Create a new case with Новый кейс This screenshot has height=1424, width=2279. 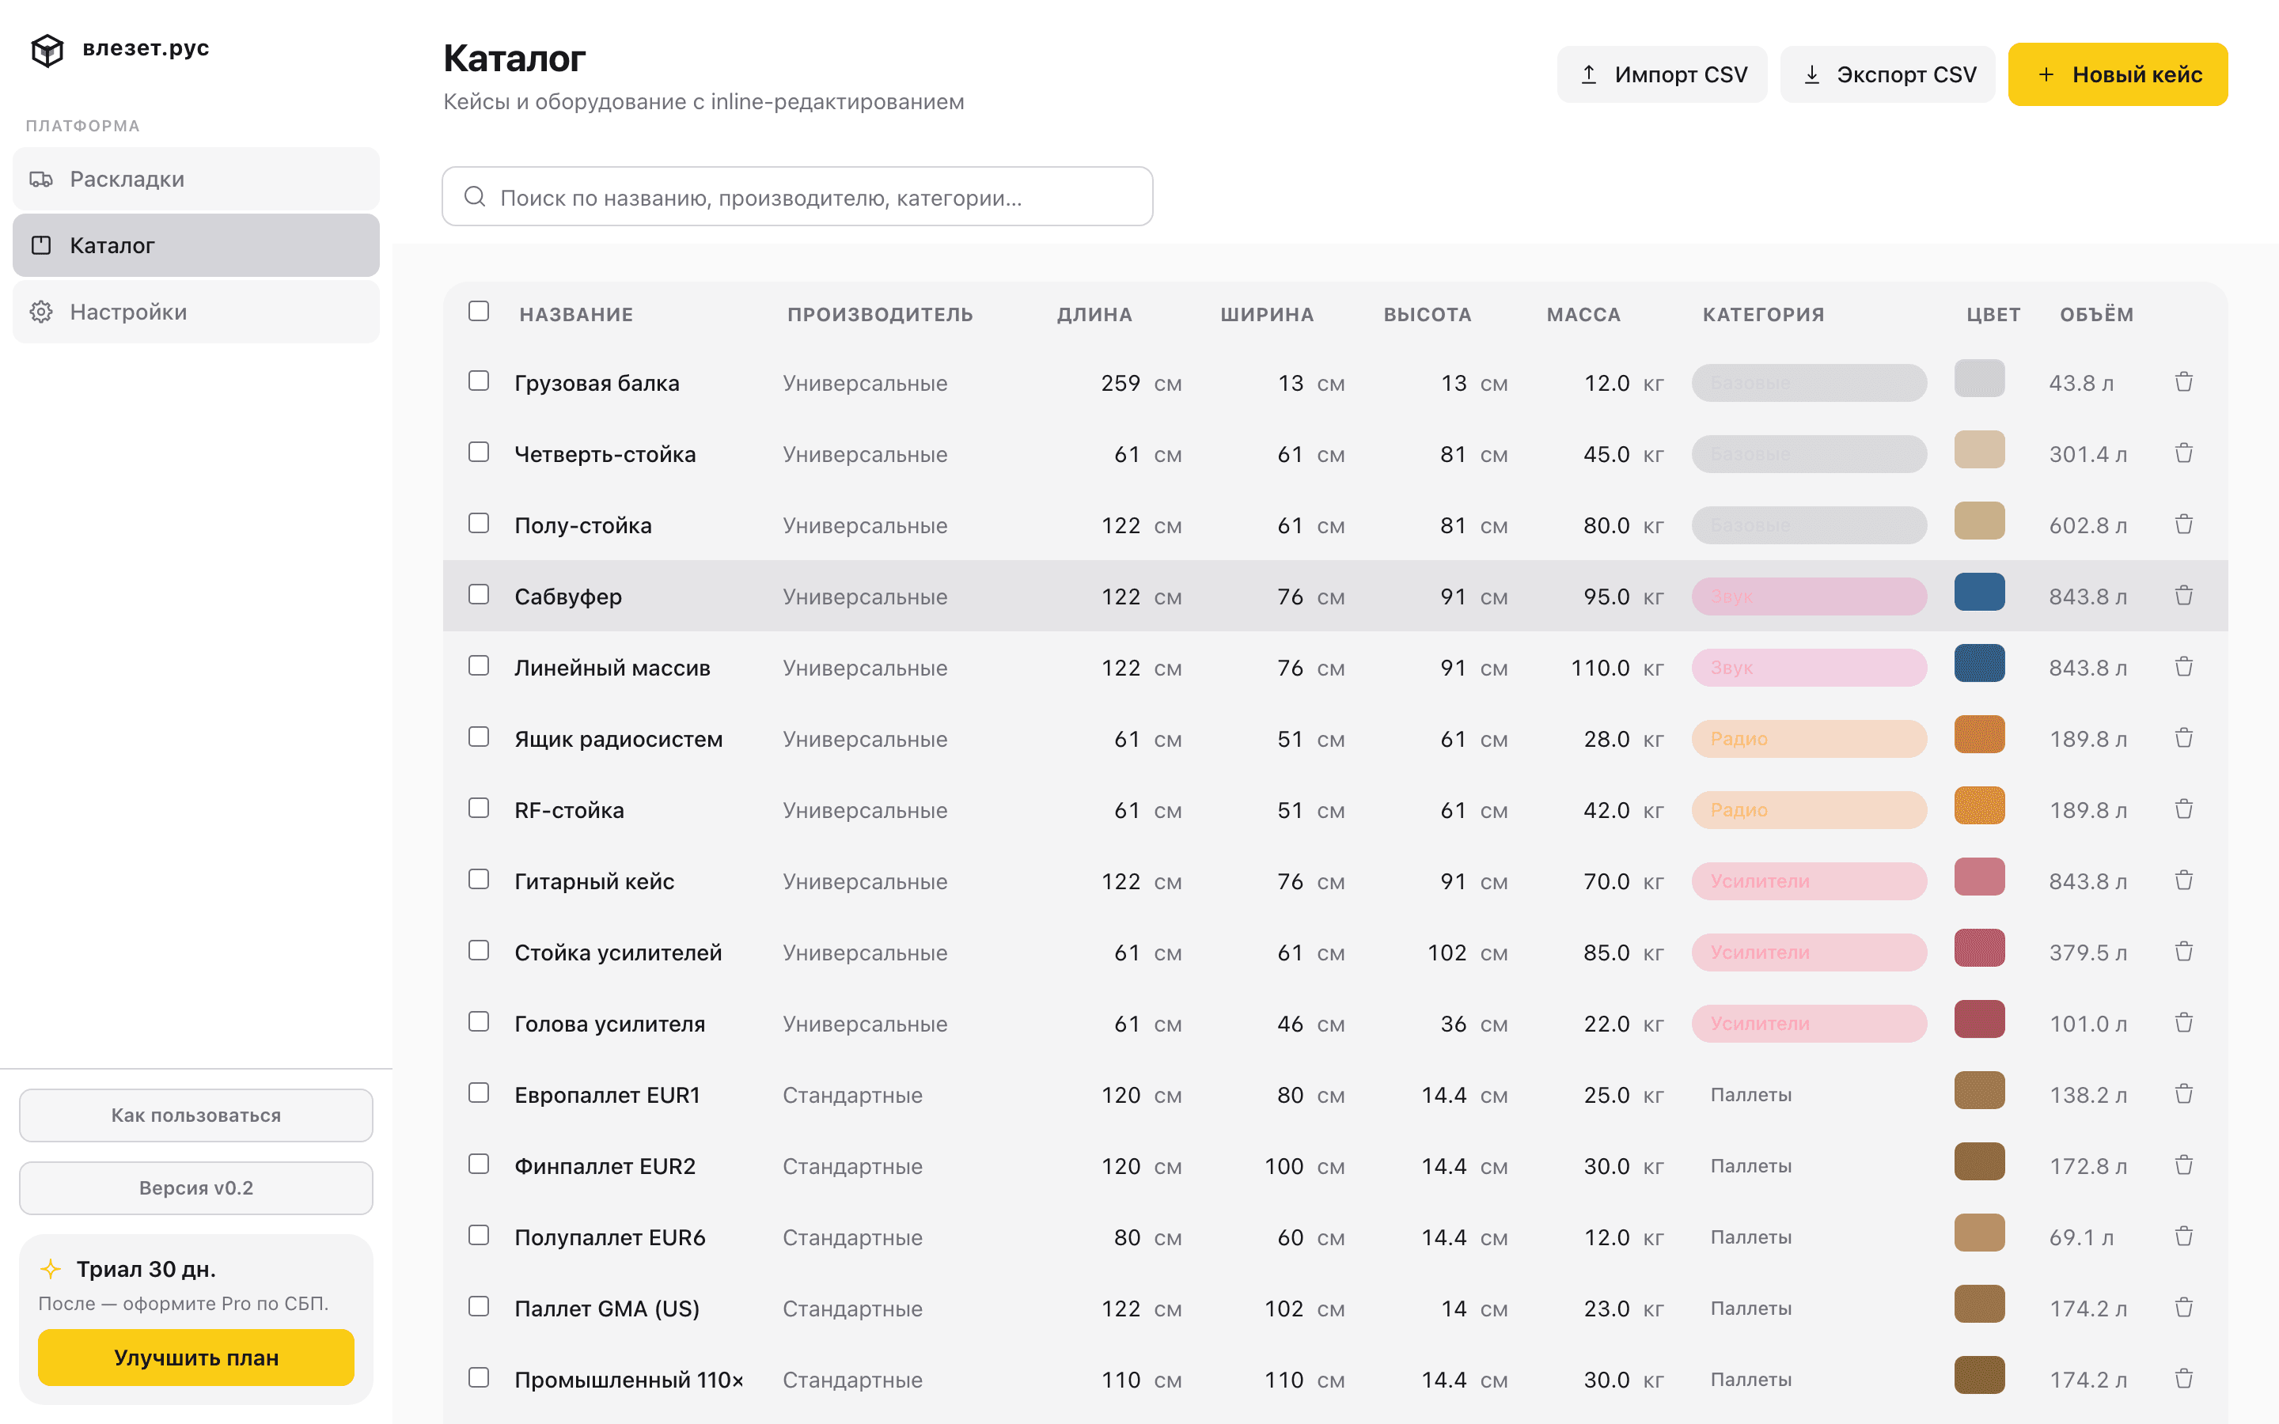point(2118,74)
